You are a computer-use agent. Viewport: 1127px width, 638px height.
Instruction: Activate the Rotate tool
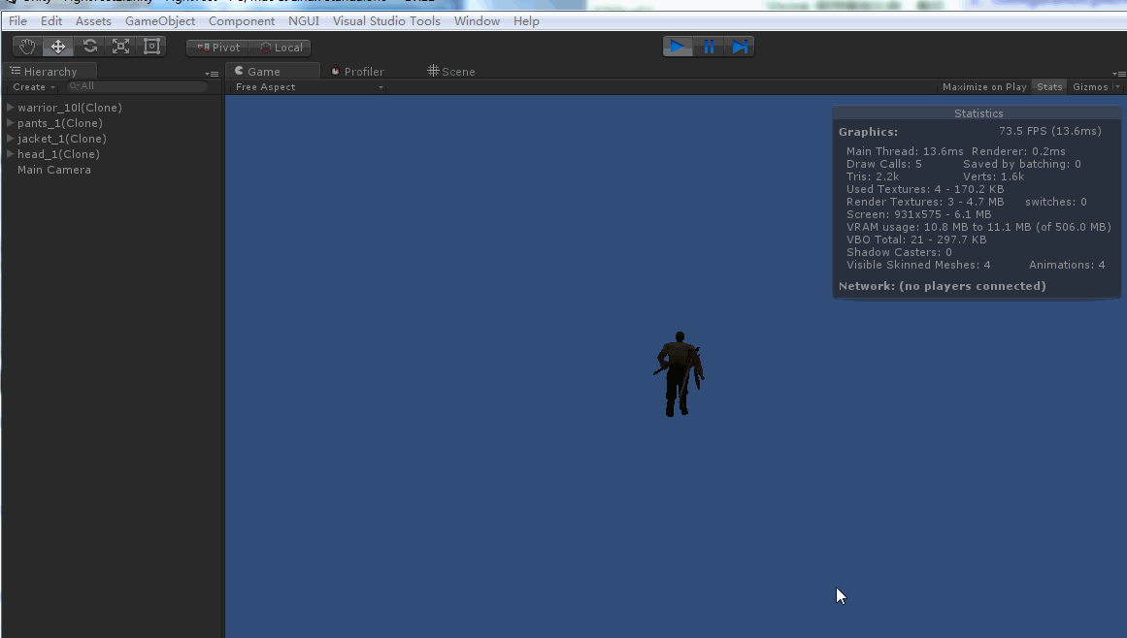click(89, 46)
